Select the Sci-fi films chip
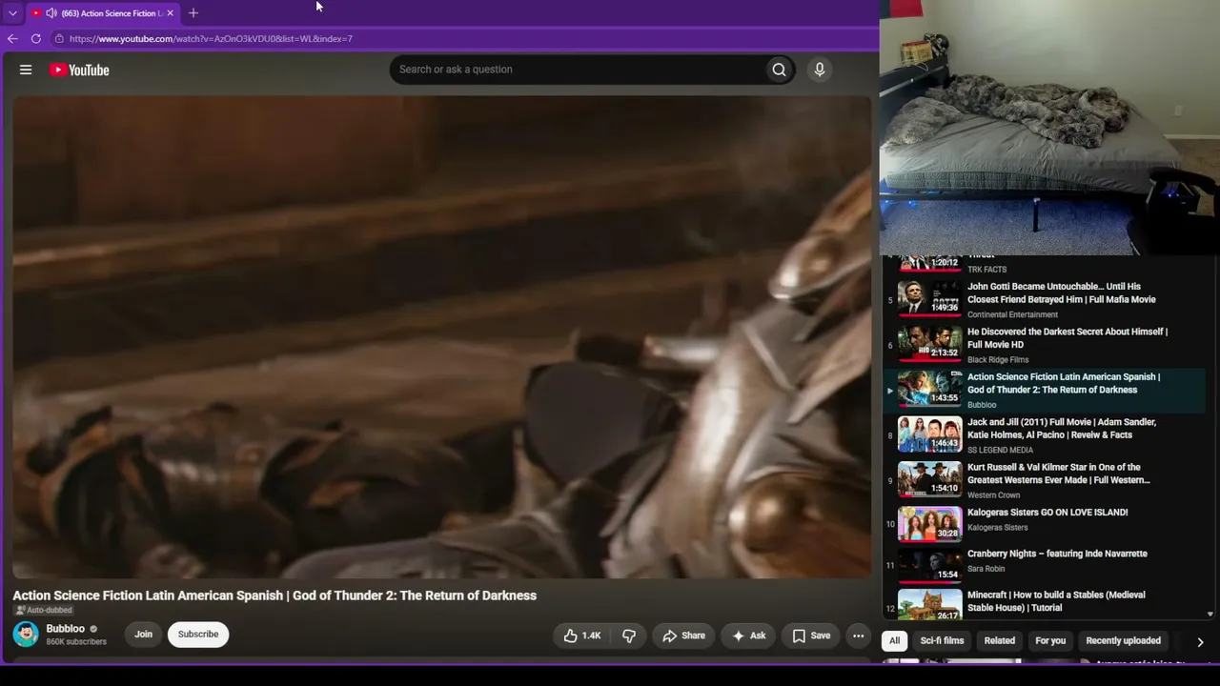 pyautogui.click(x=942, y=641)
